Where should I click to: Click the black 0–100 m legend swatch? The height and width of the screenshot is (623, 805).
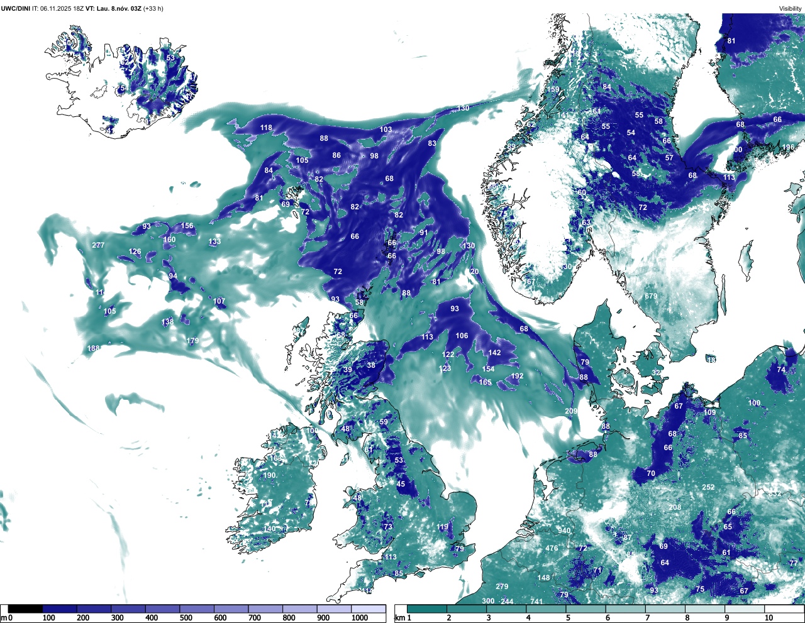(x=26, y=609)
